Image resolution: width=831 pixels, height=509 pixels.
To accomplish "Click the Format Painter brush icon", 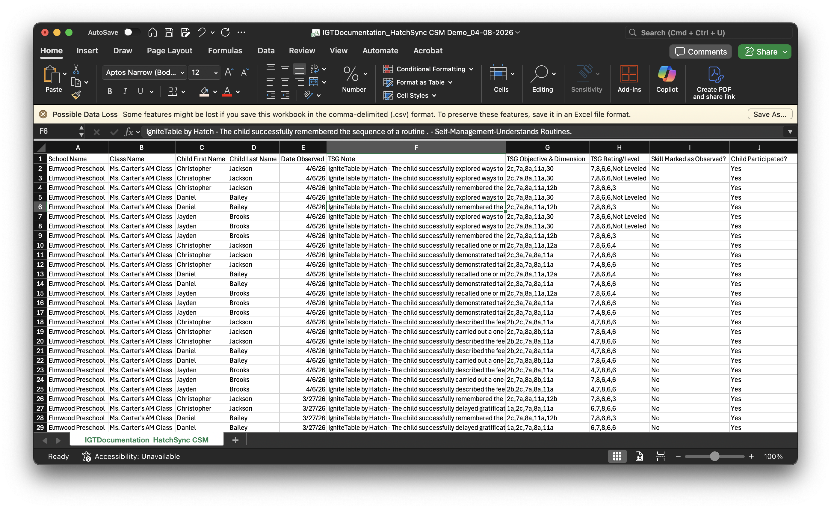I will 76,95.
